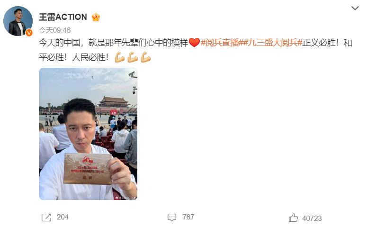The width and height of the screenshot is (366, 228).
Task: Click the comment count 767
Action: tap(188, 217)
